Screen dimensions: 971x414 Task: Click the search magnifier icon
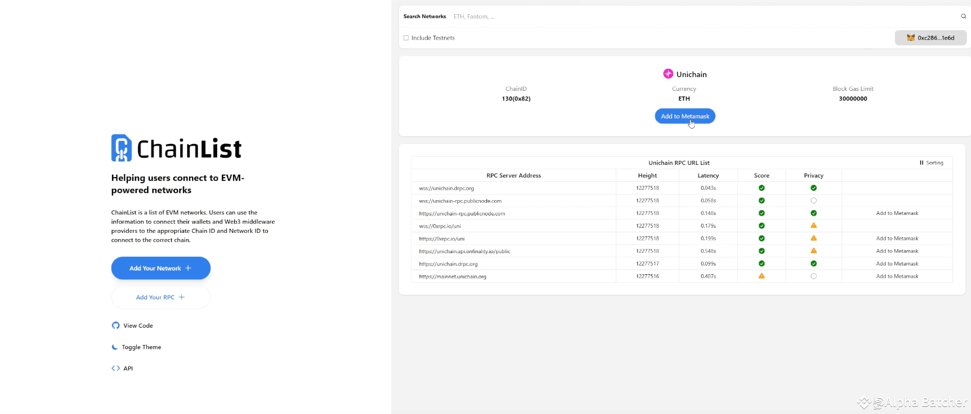point(963,16)
